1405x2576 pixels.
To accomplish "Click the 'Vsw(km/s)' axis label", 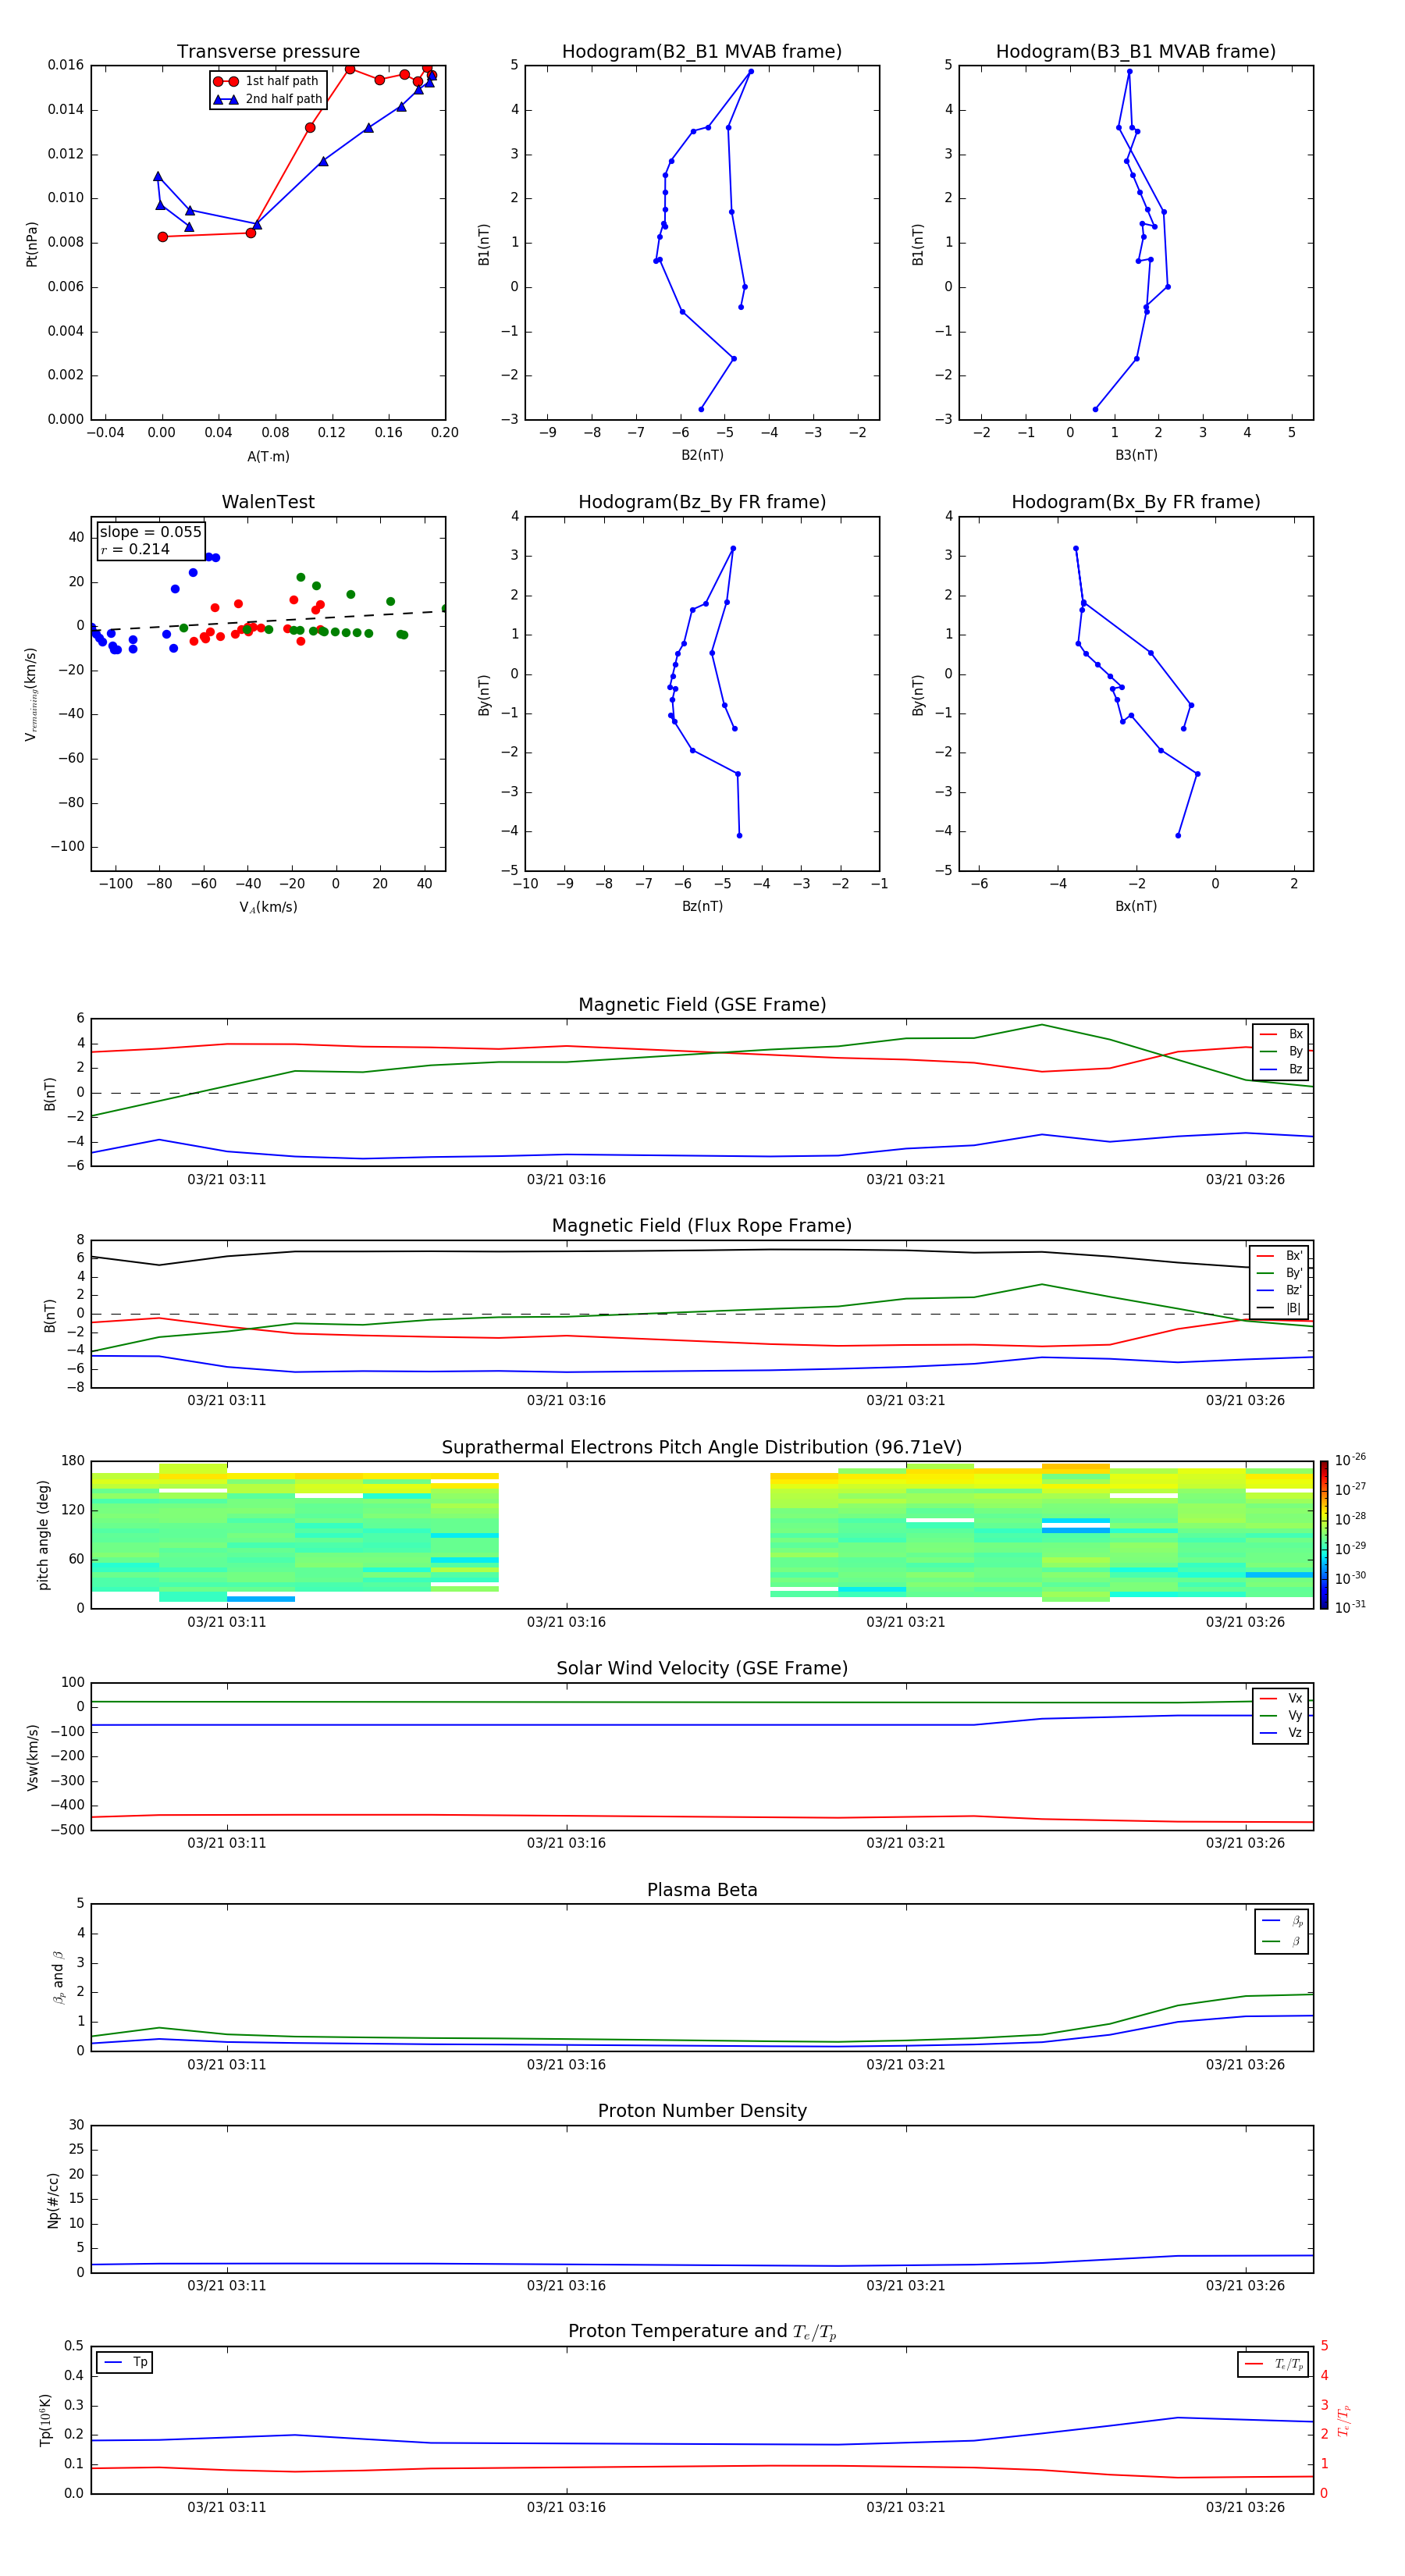I will point(32,1757).
